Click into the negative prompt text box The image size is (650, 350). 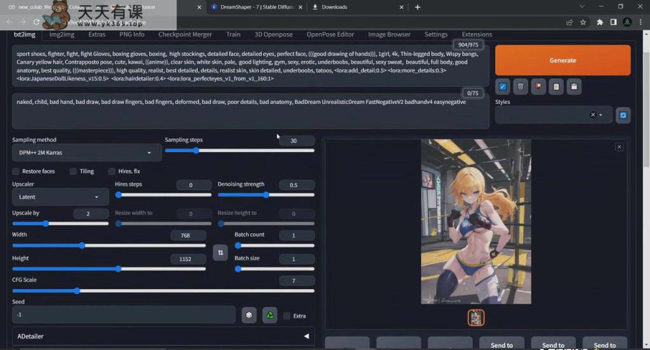pyautogui.click(x=250, y=111)
